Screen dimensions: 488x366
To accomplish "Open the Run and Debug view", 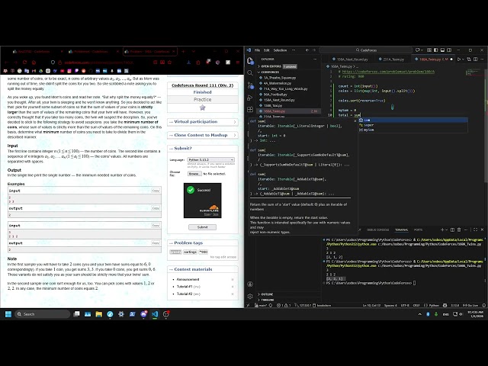I will pos(250,98).
